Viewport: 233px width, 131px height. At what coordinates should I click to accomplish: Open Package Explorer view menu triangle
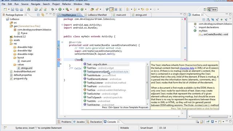47,14
